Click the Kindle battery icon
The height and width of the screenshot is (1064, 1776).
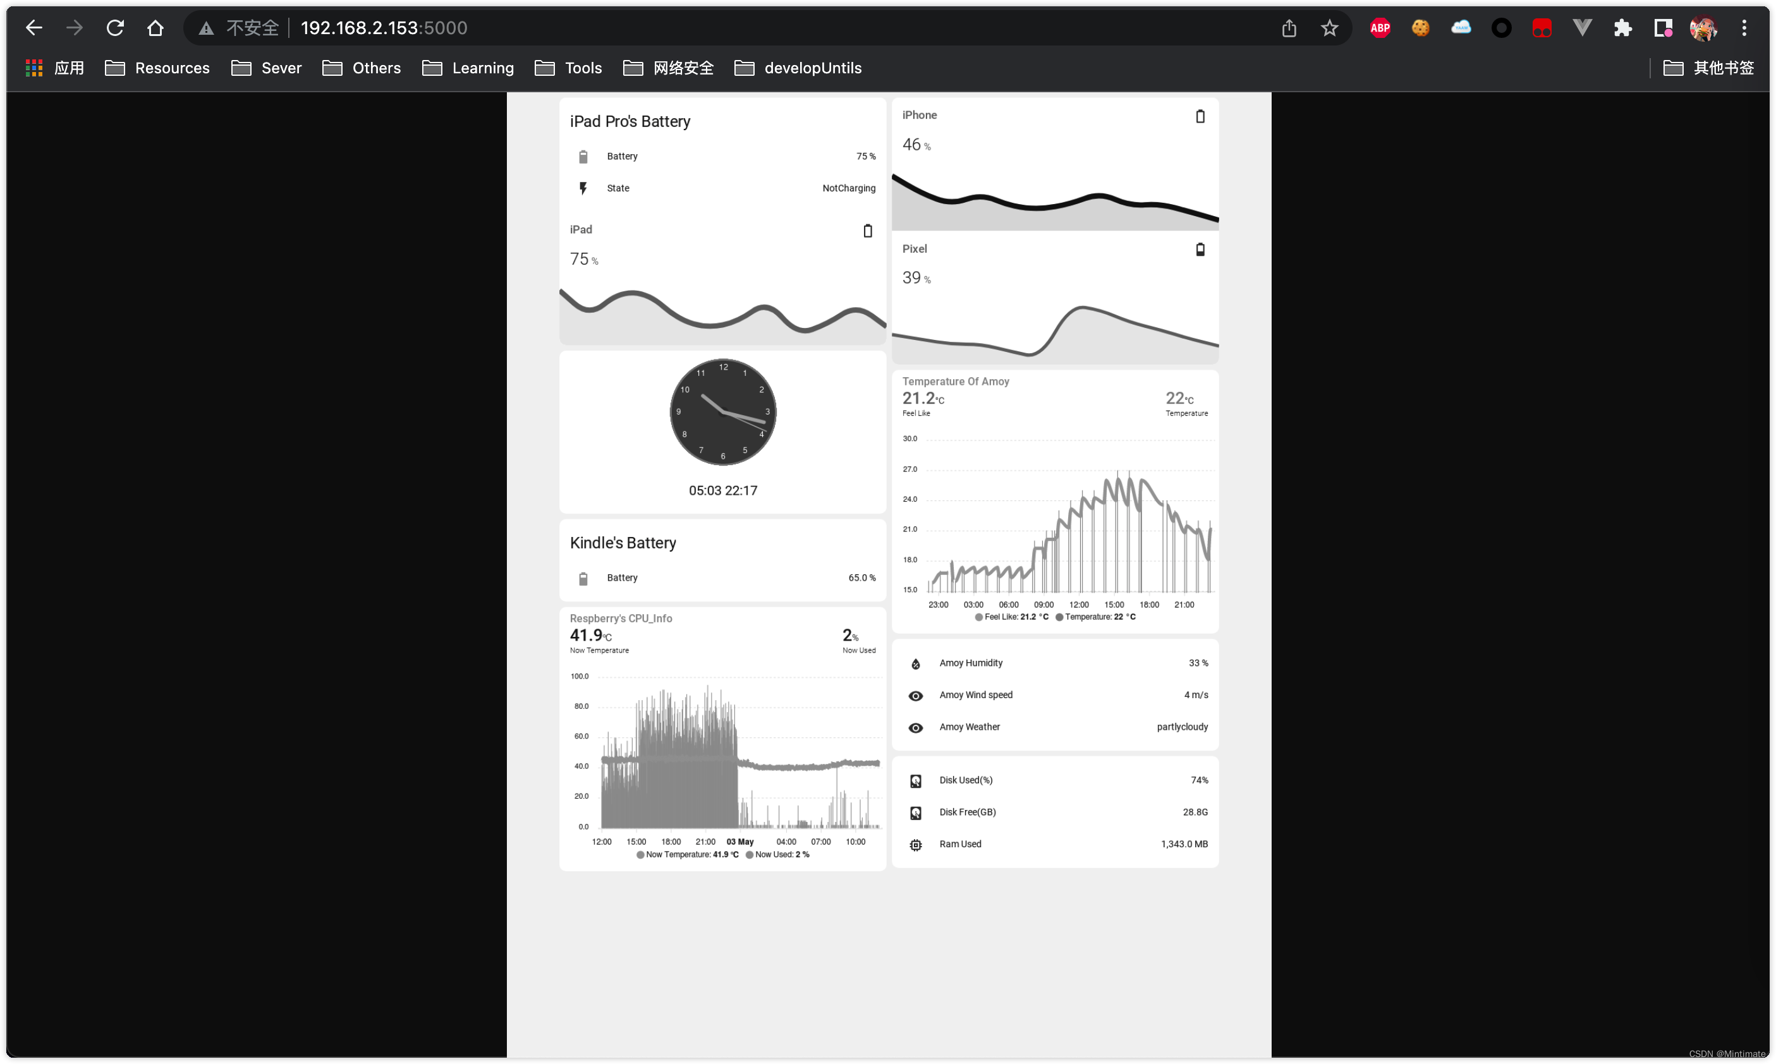584,577
